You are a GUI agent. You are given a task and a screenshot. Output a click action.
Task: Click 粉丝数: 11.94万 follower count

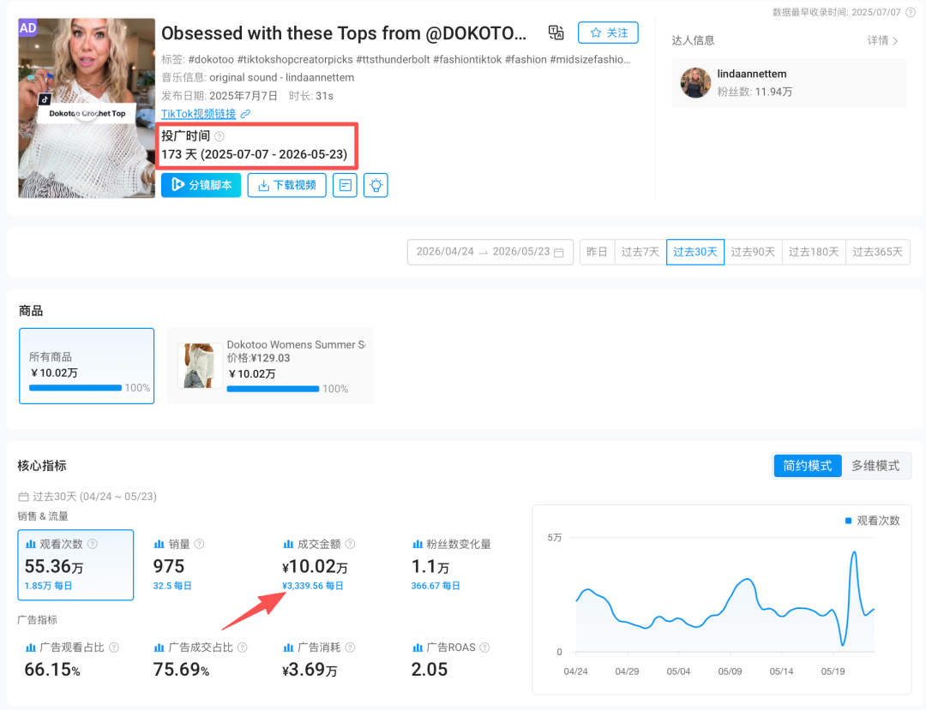click(x=755, y=92)
